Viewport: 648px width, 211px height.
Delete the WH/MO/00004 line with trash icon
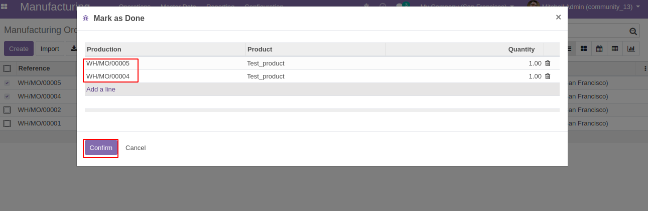tap(548, 76)
